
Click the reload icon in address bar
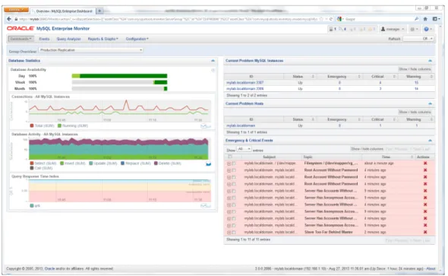pos(331,19)
